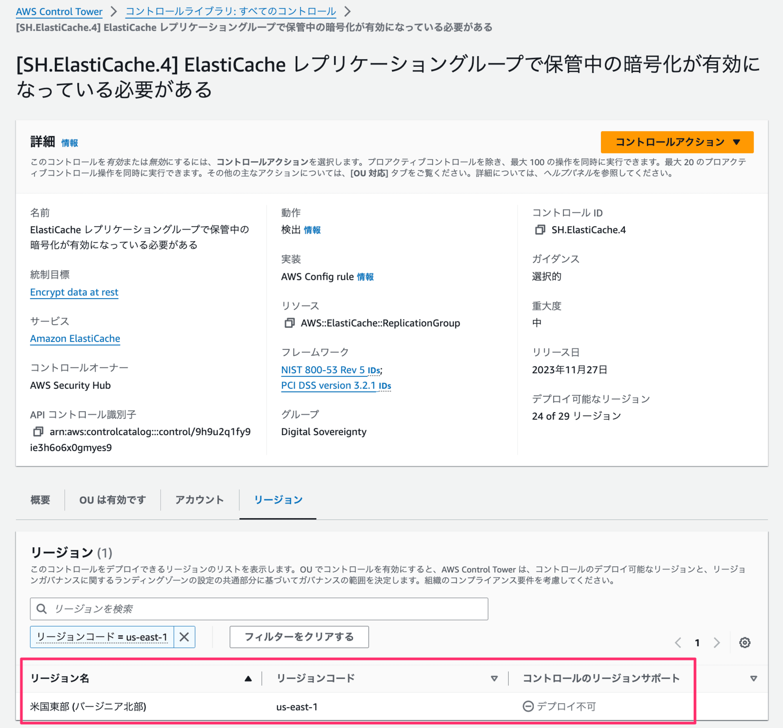This screenshot has width=783, height=728.
Task: Click 情報 link next to 詳細
Action: (70, 143)
